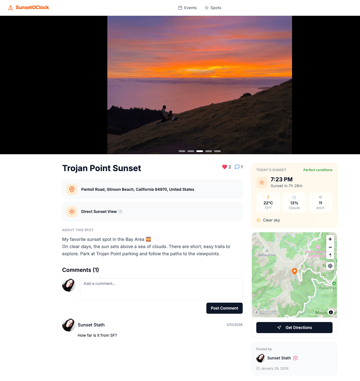Click Get Directions

(x=294, y=328)
